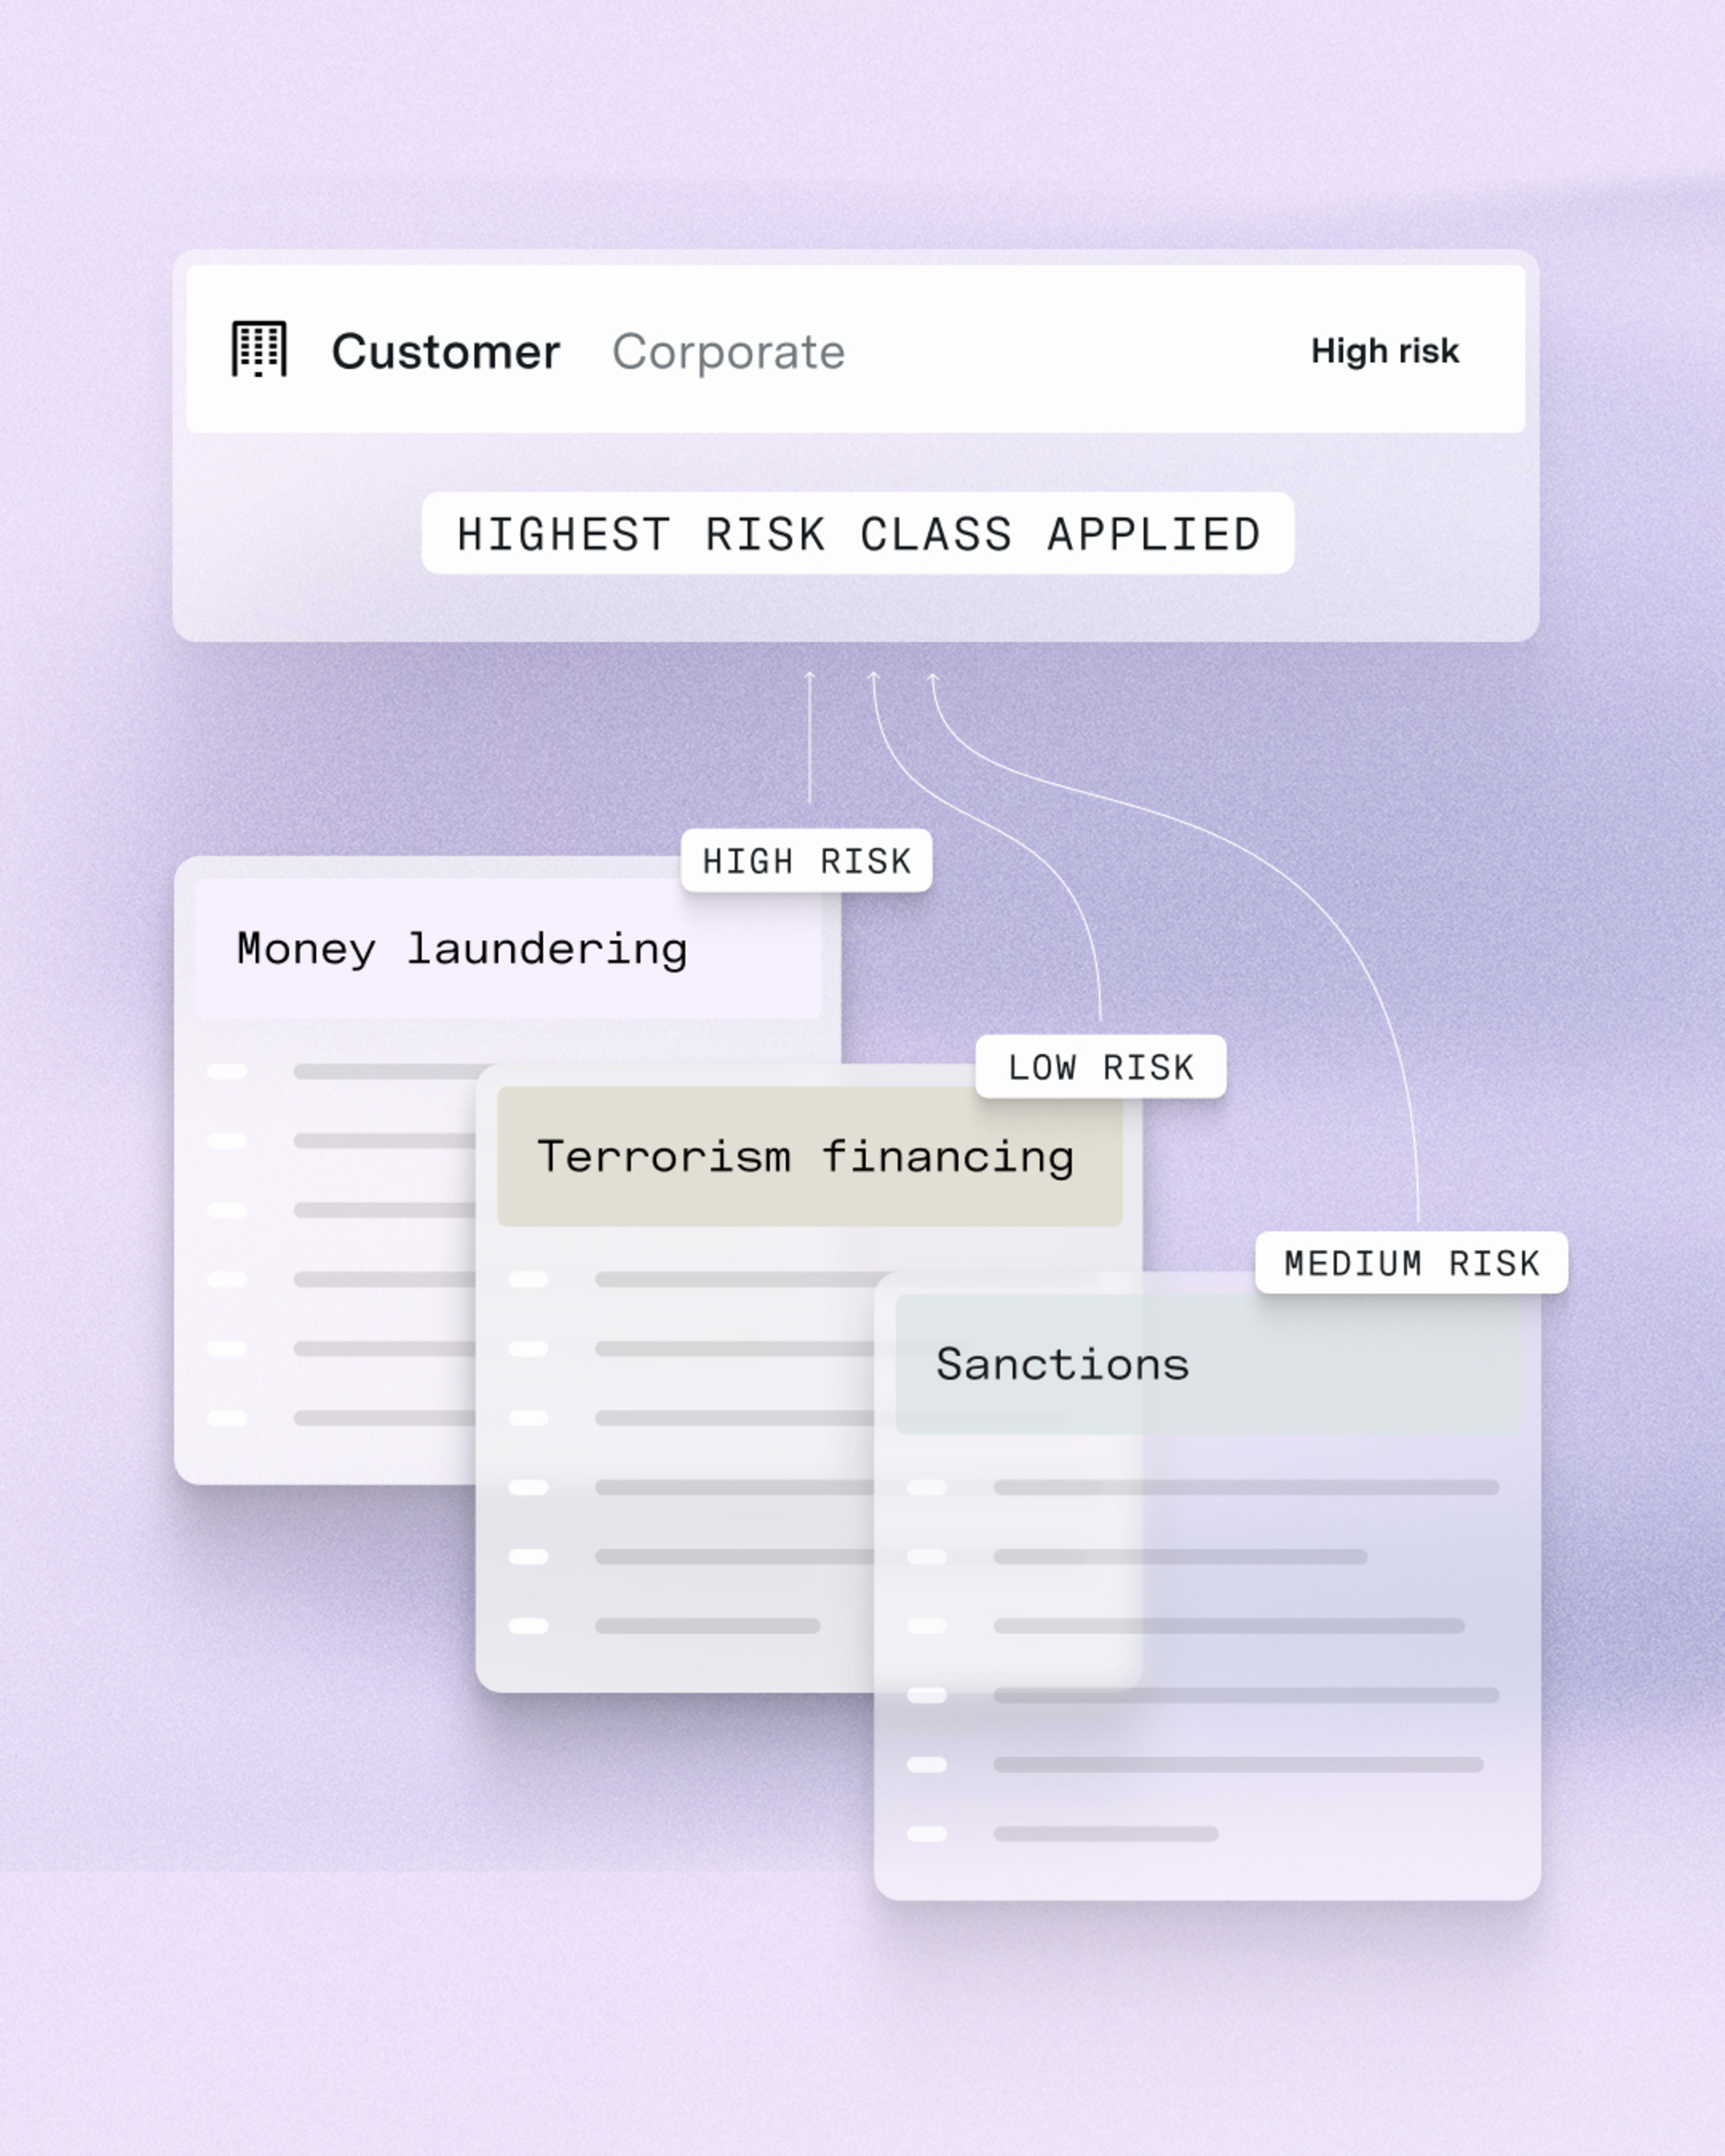Click the rightmost curved arrow head
This screenshot has height=2156, width=1725.
point(932,679)
